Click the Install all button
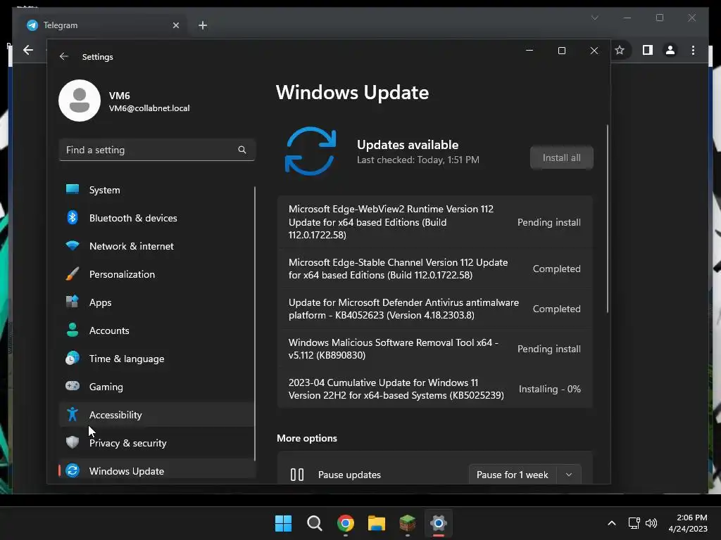 [x=561, y=157]
